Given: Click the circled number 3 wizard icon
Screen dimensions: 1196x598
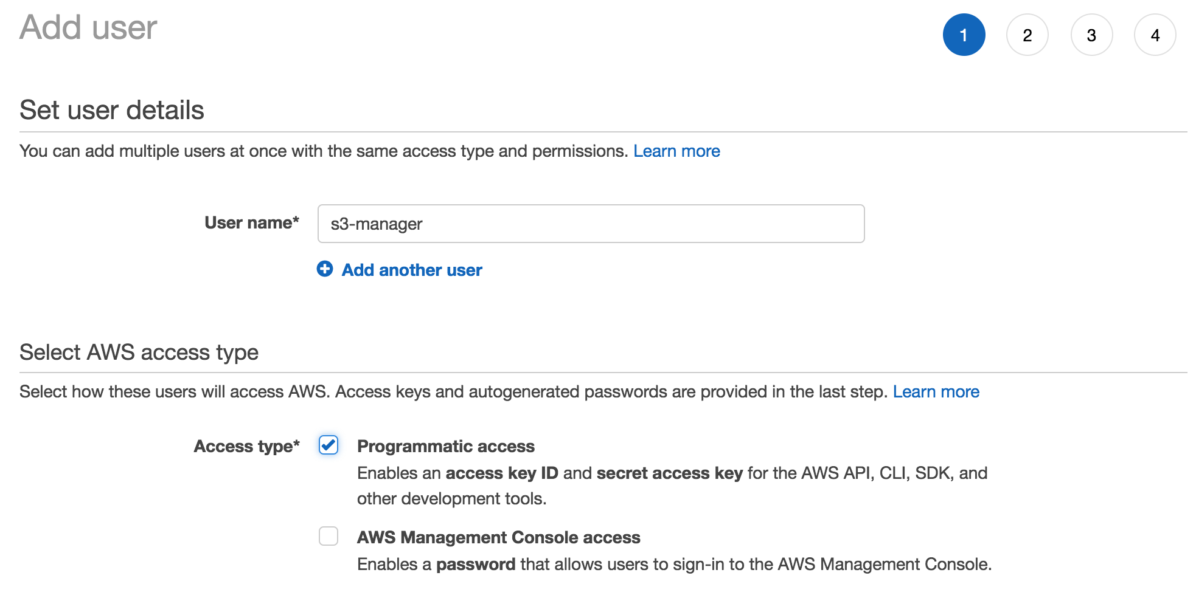Looking at the screenshot, I should tap(1092, 35).
